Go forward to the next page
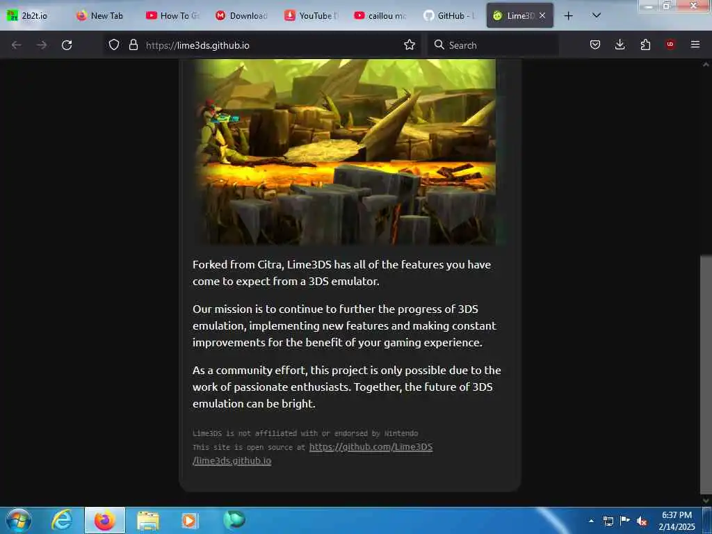This screenshot has height=534, width=712. click(42, 45)
